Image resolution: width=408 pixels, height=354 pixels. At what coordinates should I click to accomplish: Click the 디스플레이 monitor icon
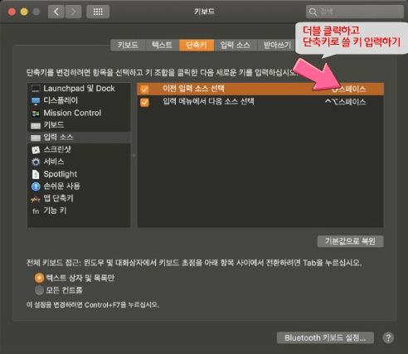click(x=36, y=101)
